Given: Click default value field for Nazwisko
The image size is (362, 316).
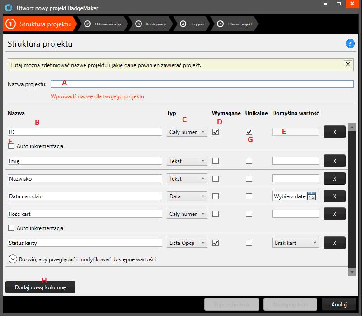Looking at the screenshot, I should click(x=296, y=178).
